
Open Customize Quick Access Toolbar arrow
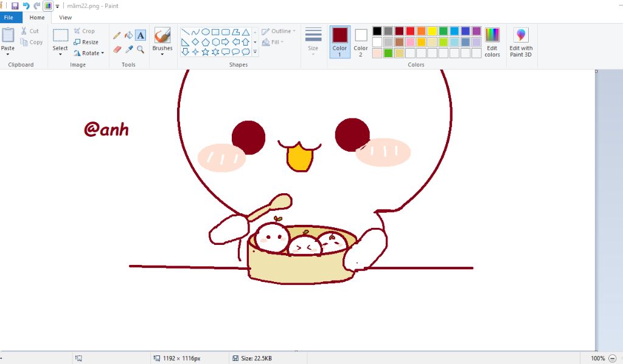[57, 6]
